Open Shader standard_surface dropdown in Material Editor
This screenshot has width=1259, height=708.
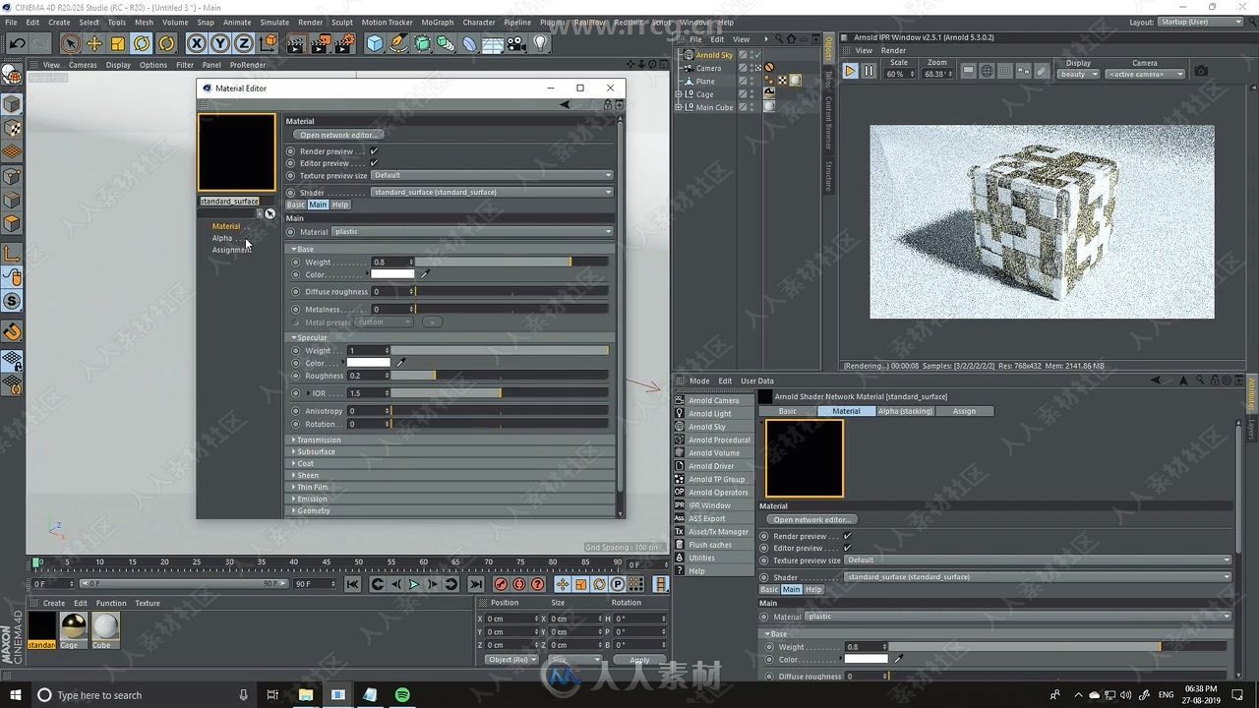[493, 192]
